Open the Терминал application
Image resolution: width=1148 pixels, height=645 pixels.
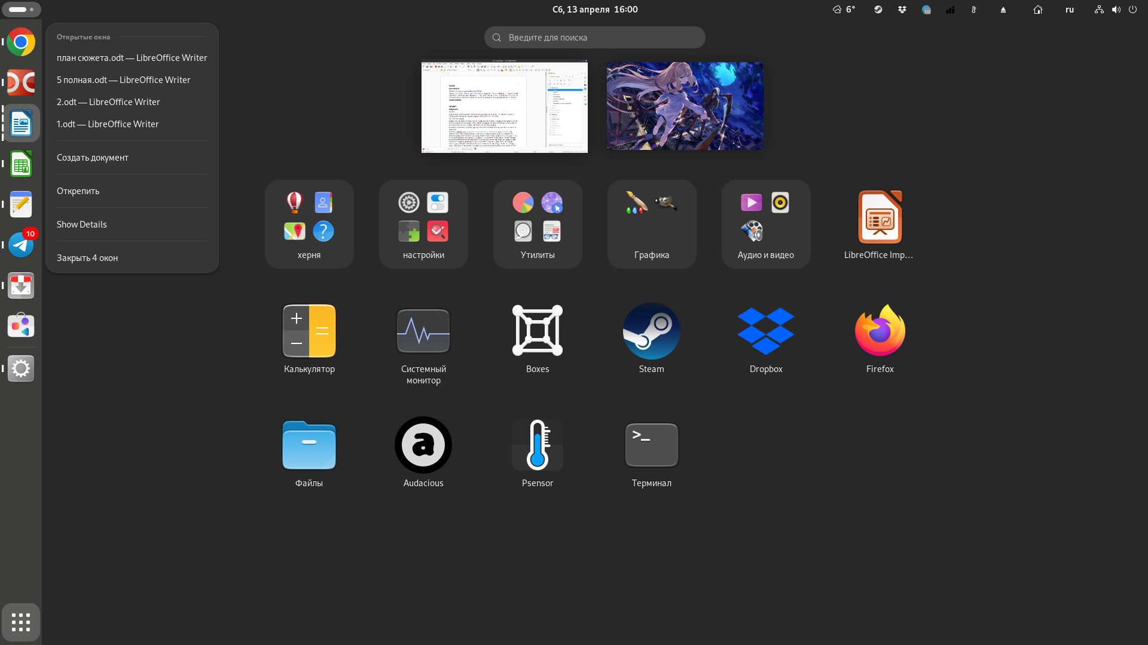pos(651,445)
